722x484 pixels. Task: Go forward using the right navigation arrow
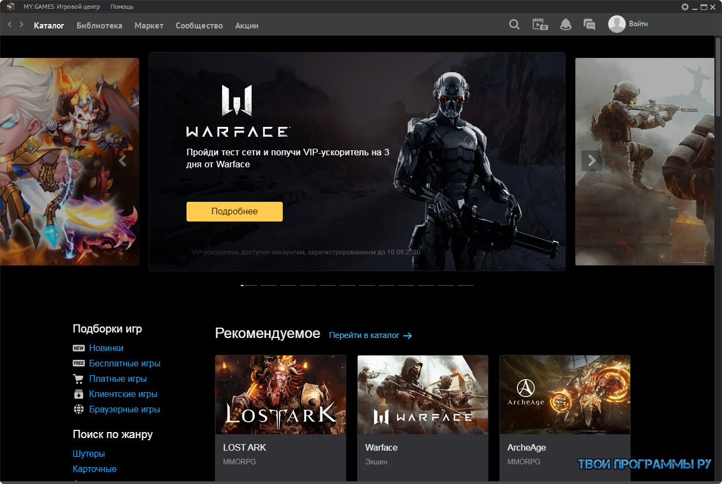[x=21, y=25]
